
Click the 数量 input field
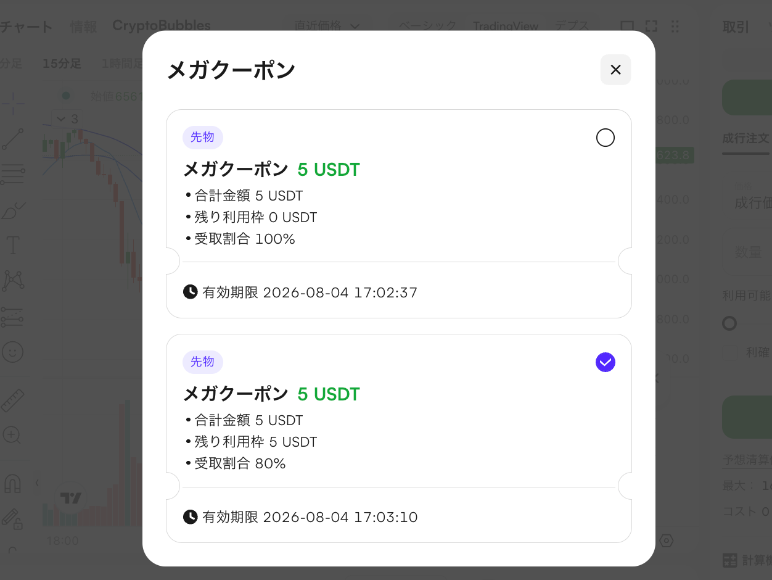(x=747, y=252)
